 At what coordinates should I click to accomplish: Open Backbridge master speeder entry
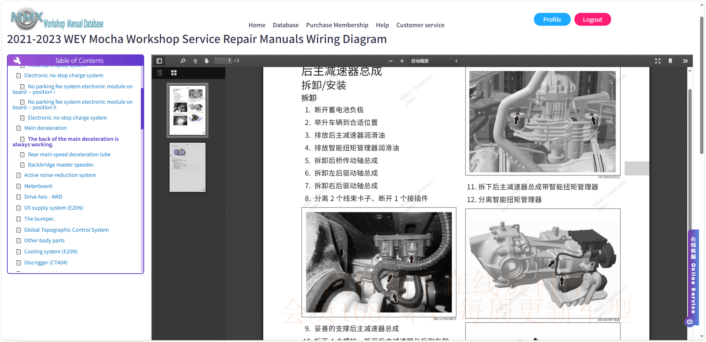pyautogui.click(x=61, y=165)
